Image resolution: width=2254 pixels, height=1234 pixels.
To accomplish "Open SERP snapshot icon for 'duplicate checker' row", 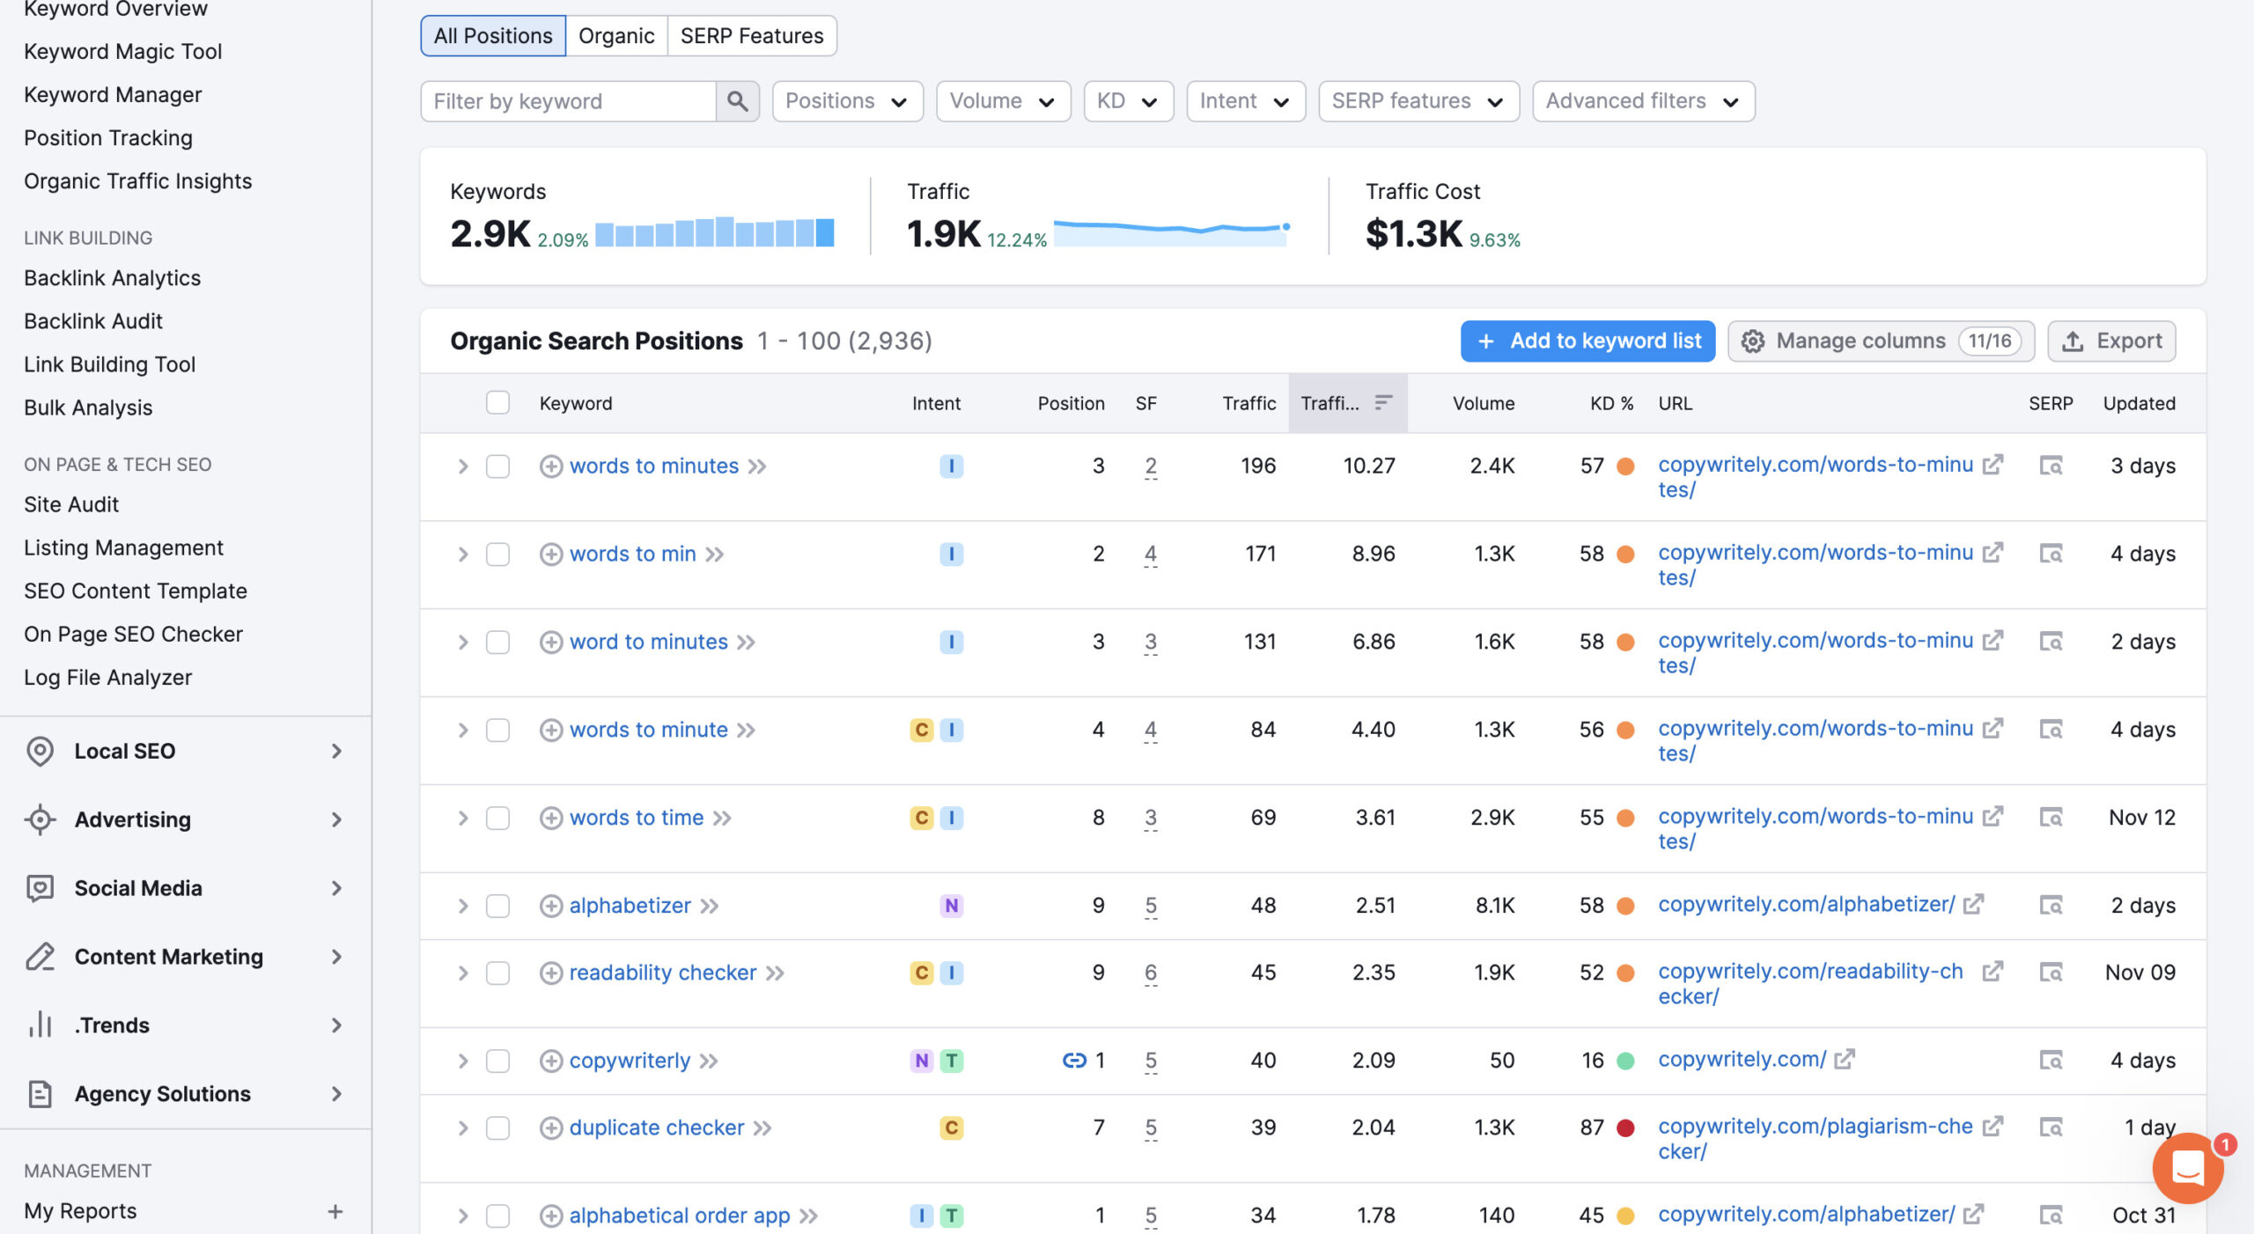I will [2051, 1127].
